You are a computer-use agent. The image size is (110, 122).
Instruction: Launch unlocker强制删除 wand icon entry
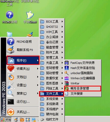click(x=82, y=73)
